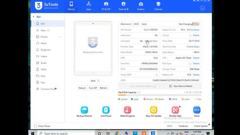240x135 pixels.
Task: Open iCloud Details link
Action: (x=196, y=35)
